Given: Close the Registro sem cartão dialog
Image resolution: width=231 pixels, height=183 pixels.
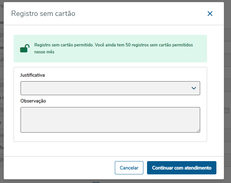Looking at the screenshot, I should (210, 14).
